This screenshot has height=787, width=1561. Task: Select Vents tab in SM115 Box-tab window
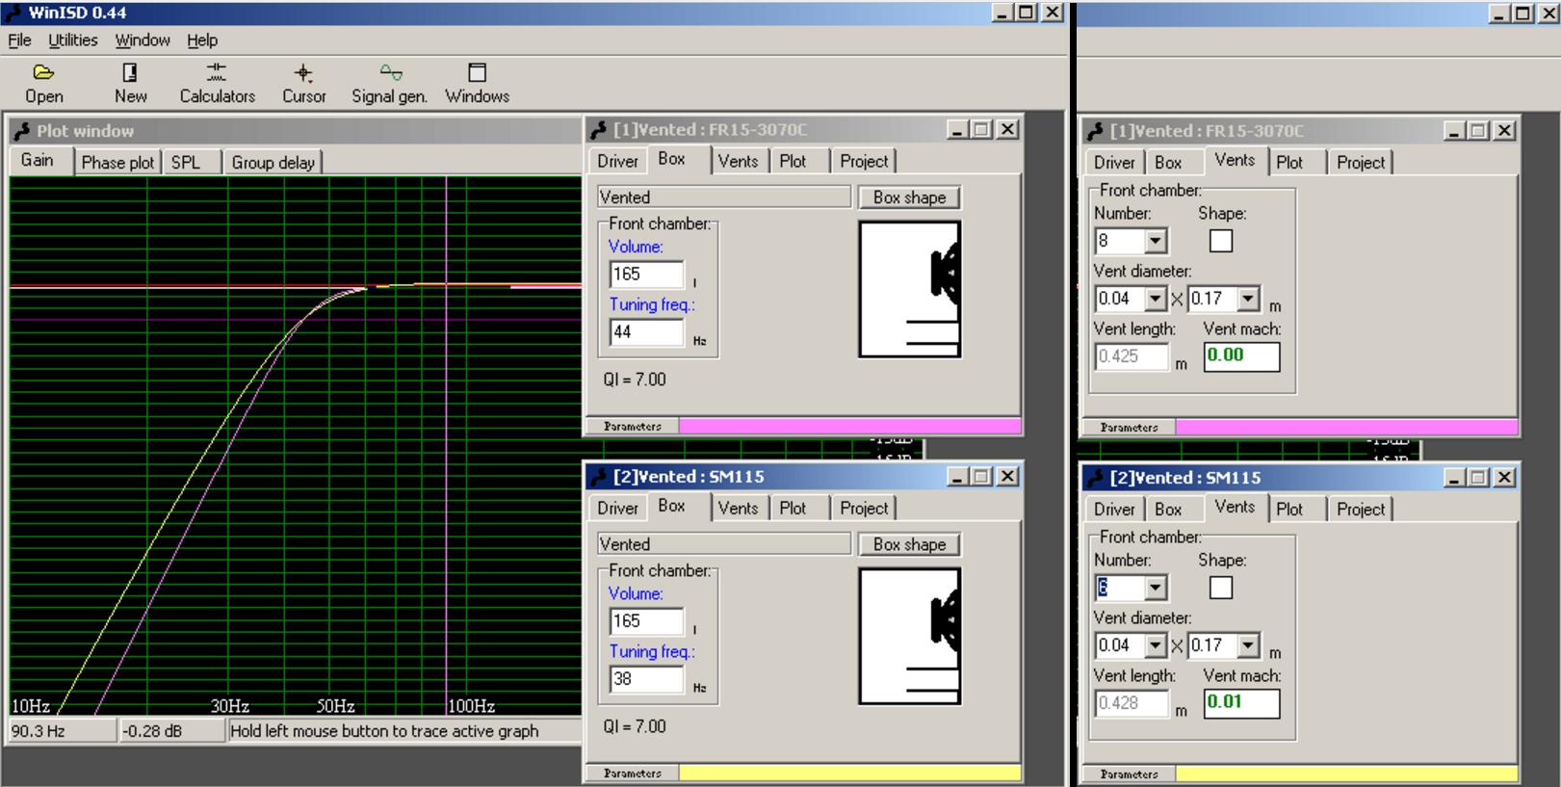coord(738,509)
